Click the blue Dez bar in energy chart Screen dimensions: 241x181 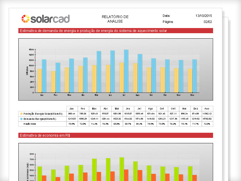tap(195, 76)
